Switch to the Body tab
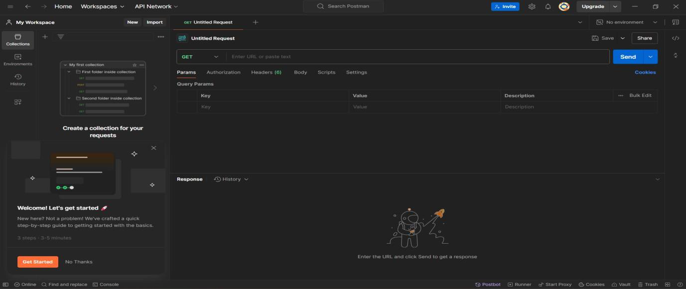This screenshot has width=686, height=289. coord(300,72)
